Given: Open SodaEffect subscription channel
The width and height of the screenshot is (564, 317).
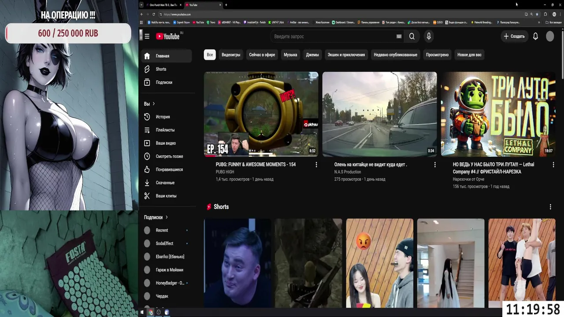Looking at the screenshot, I should (167, 243).
